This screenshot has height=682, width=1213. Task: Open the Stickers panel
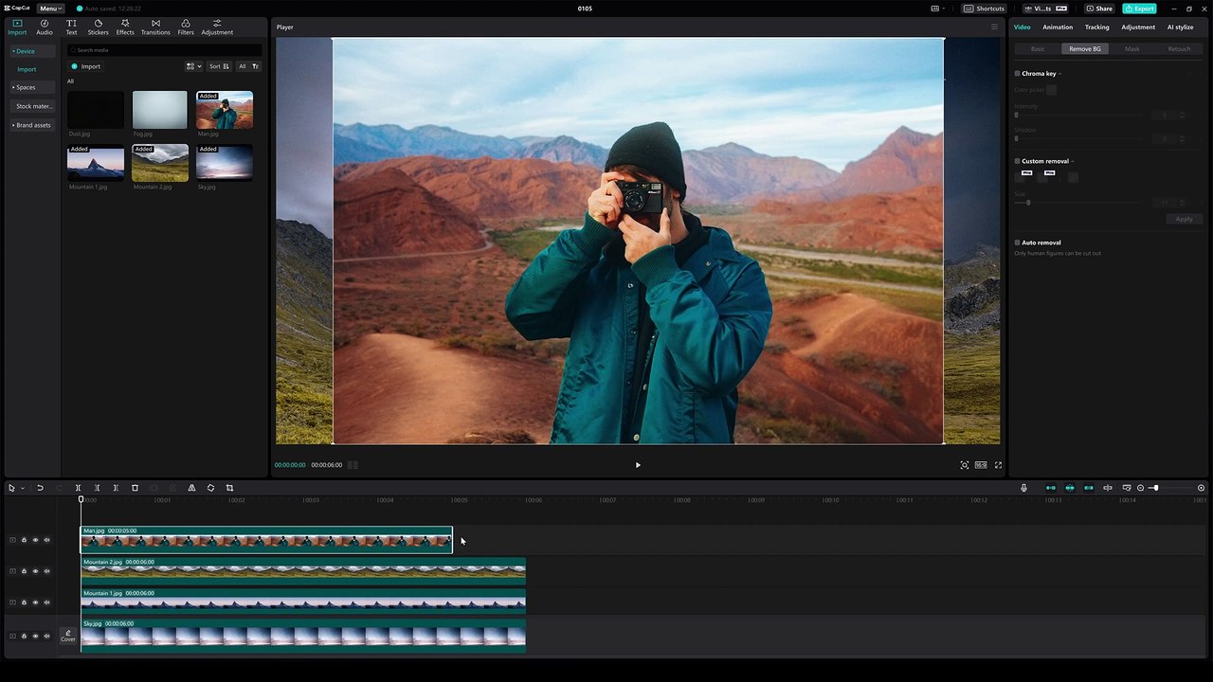98,27
